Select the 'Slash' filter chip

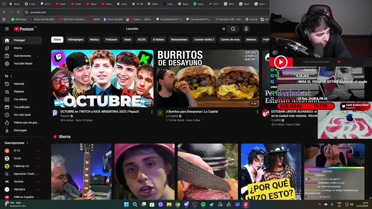click(128, 39)
